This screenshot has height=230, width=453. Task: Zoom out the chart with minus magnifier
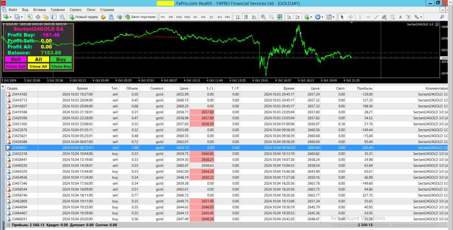pyautogui.click(x=271, y=17)
